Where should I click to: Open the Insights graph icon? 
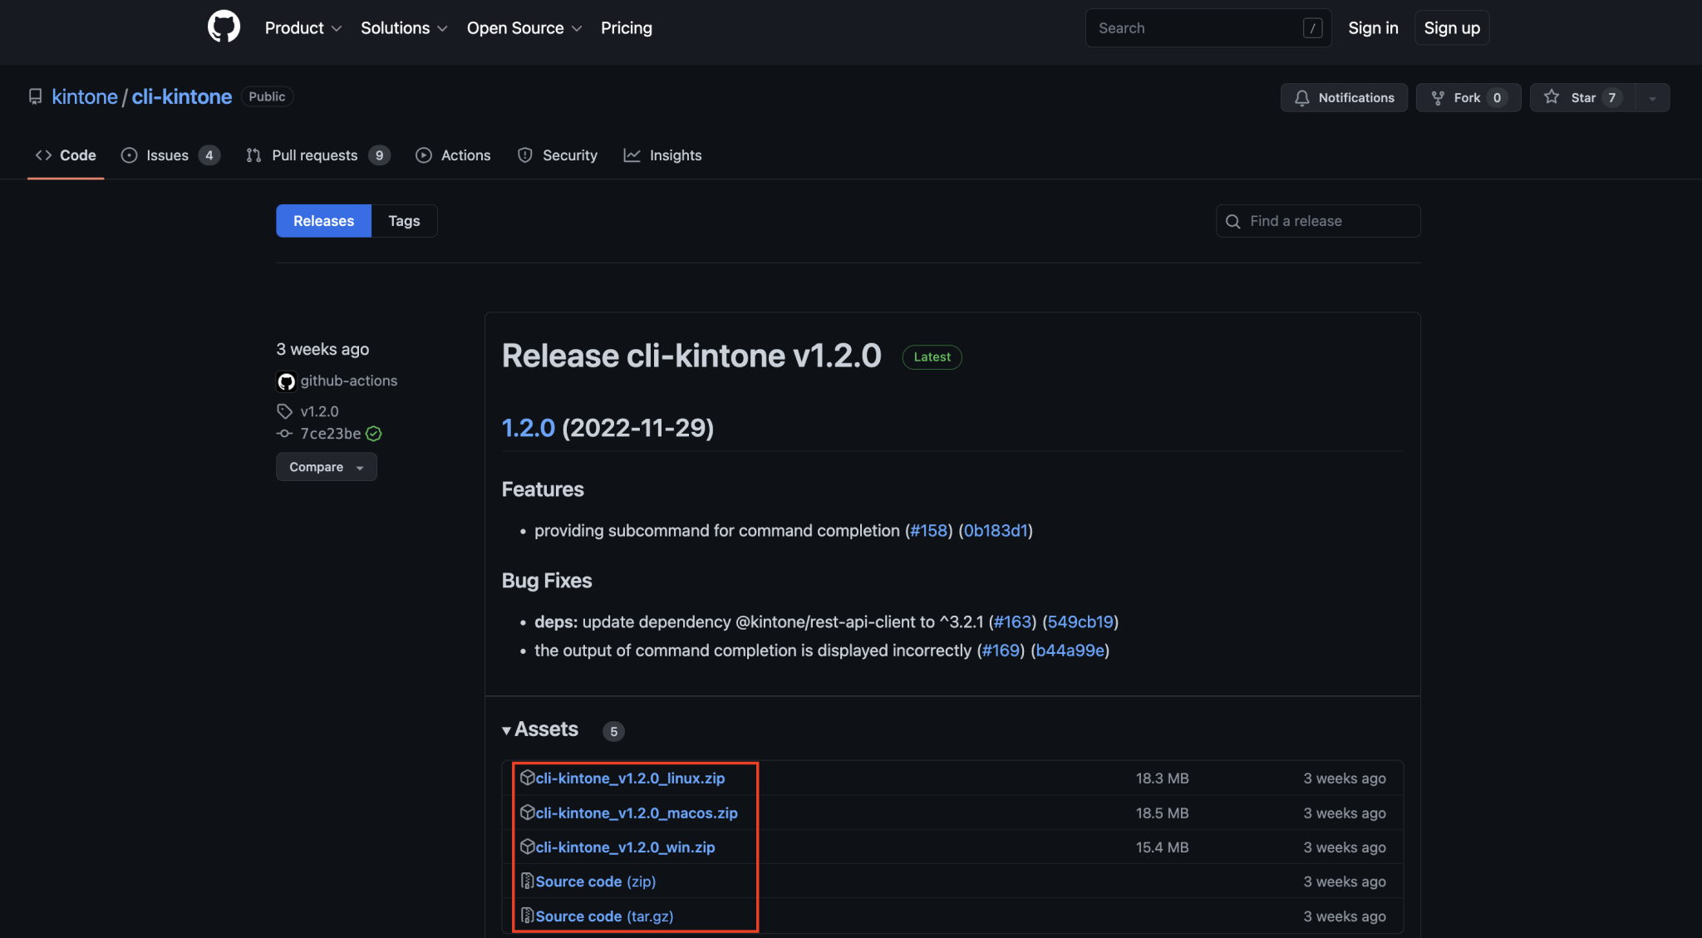pyautogui.click(x=632, y=155)
